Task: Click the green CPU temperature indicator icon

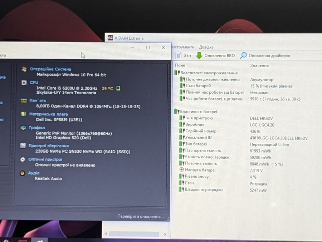Action: click(x=118, y=88)
